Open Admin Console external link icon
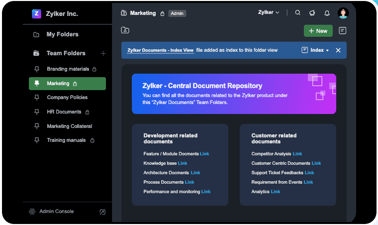Screen dimensions: 378x225 pos(102,212)
